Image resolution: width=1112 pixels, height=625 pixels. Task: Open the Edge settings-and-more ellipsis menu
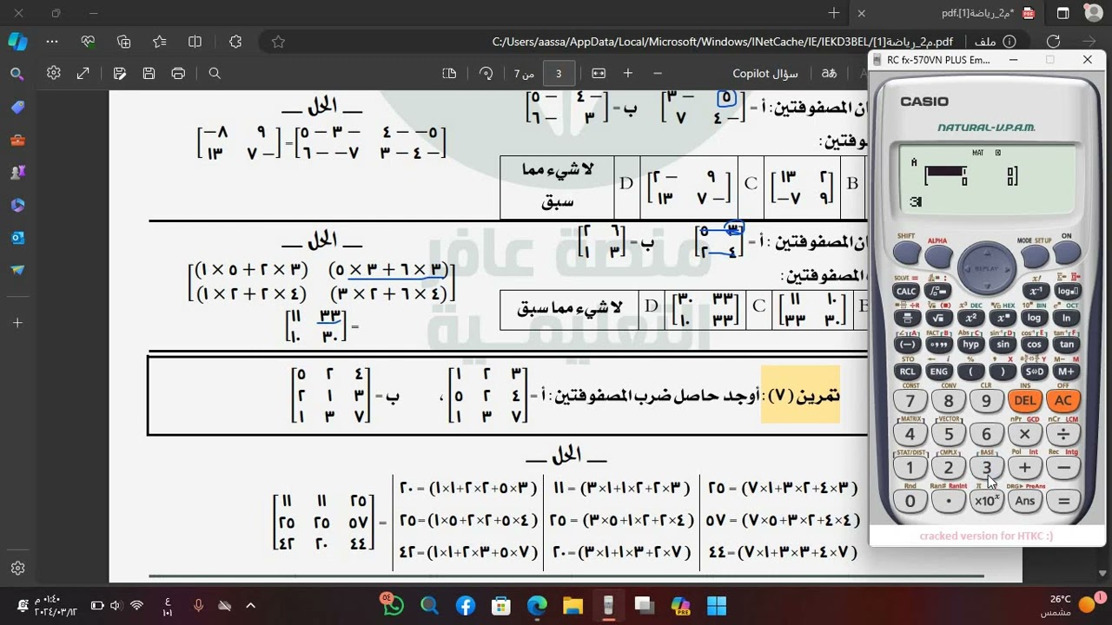(x=52, y=42)
